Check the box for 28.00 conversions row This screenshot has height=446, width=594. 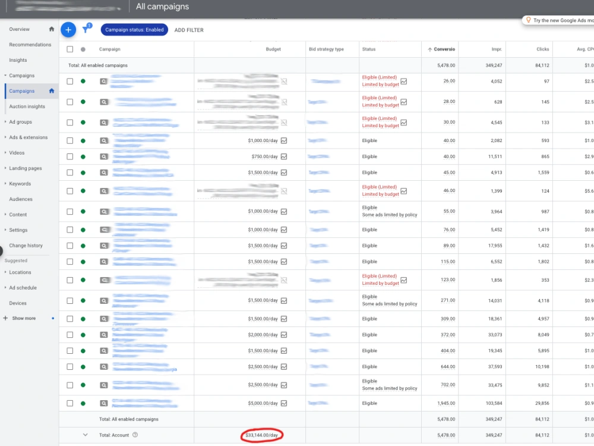69,102
